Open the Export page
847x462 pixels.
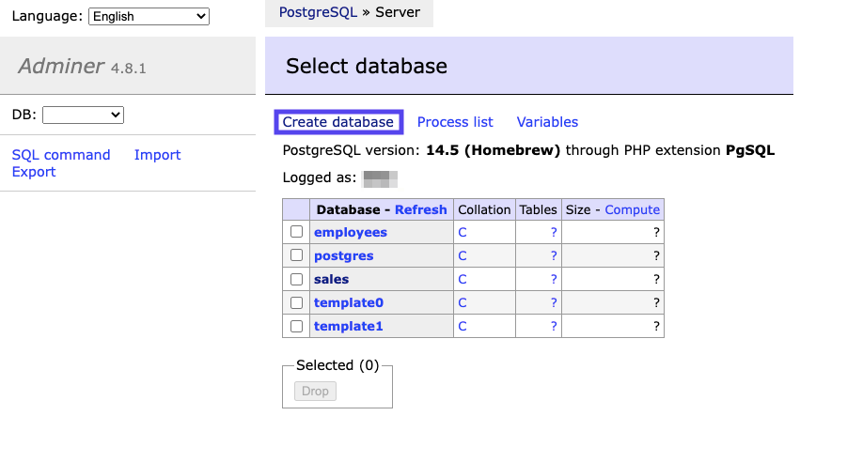pos(34,172)
